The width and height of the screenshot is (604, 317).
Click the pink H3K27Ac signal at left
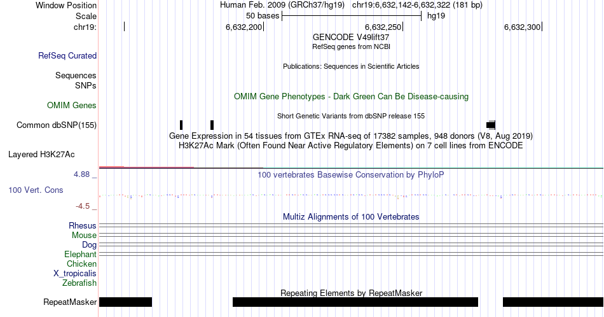coord(146,167)
